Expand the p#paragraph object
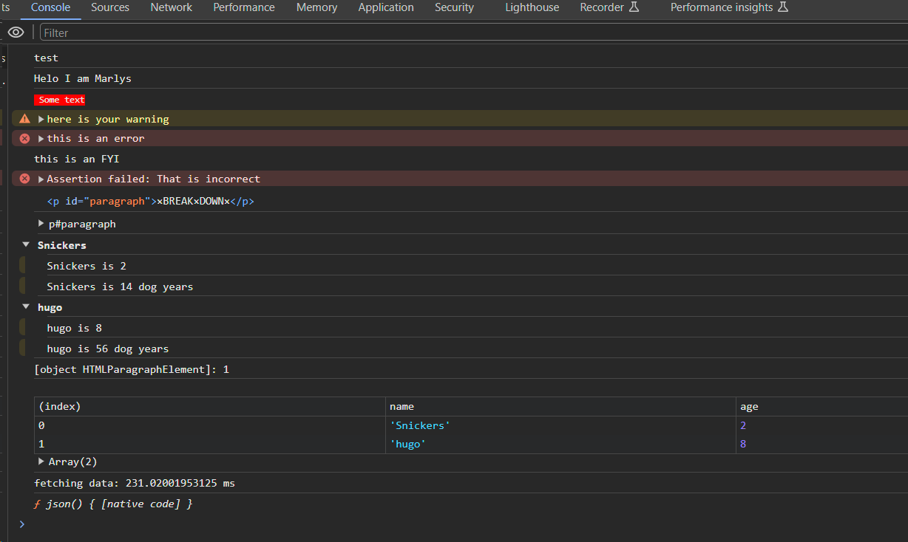 tap(41, 224)
